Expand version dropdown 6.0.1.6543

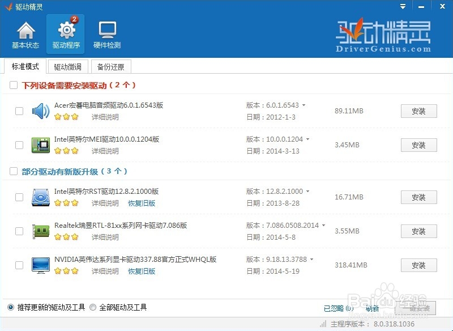pyautogui.click(x=304, y=105)
